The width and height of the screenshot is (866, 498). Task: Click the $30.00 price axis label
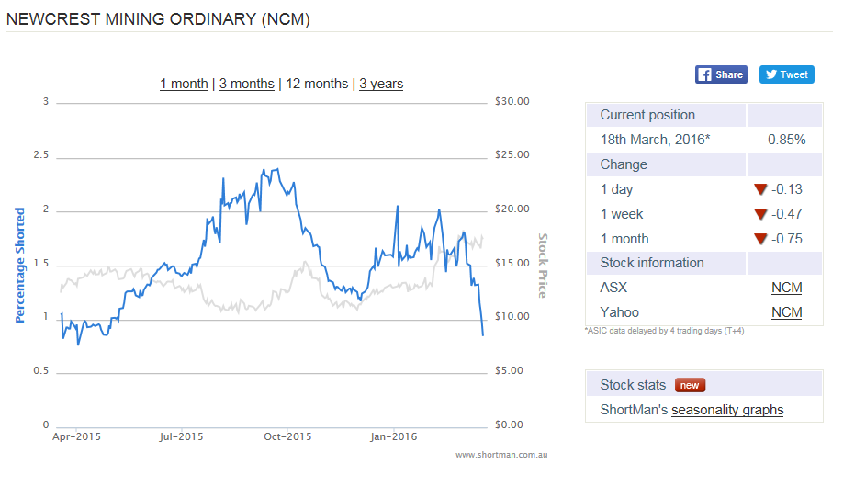[512, 101]
